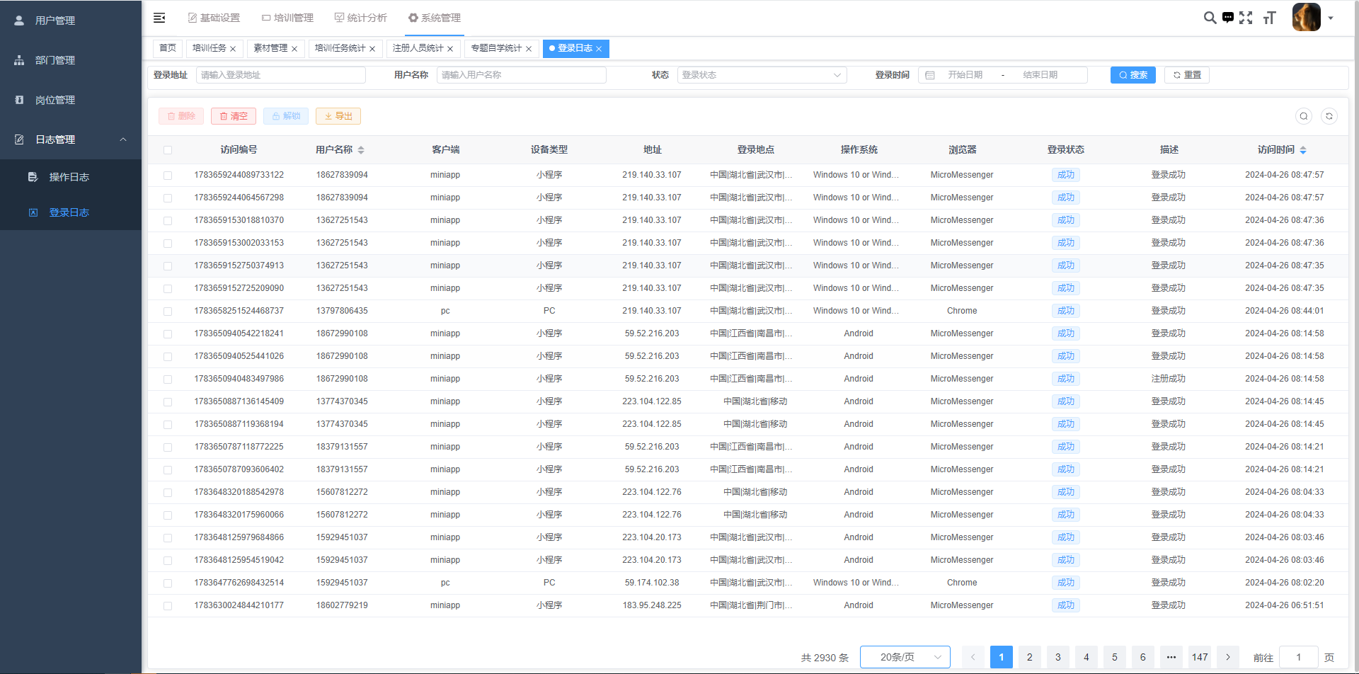Focus the 用户名称 input field
Screen dimensions: 1359x674
tap(522, 75)
